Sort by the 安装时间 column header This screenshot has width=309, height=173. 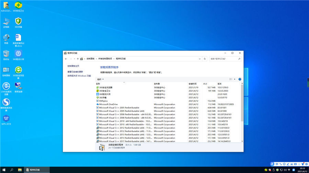pos(195,84)
